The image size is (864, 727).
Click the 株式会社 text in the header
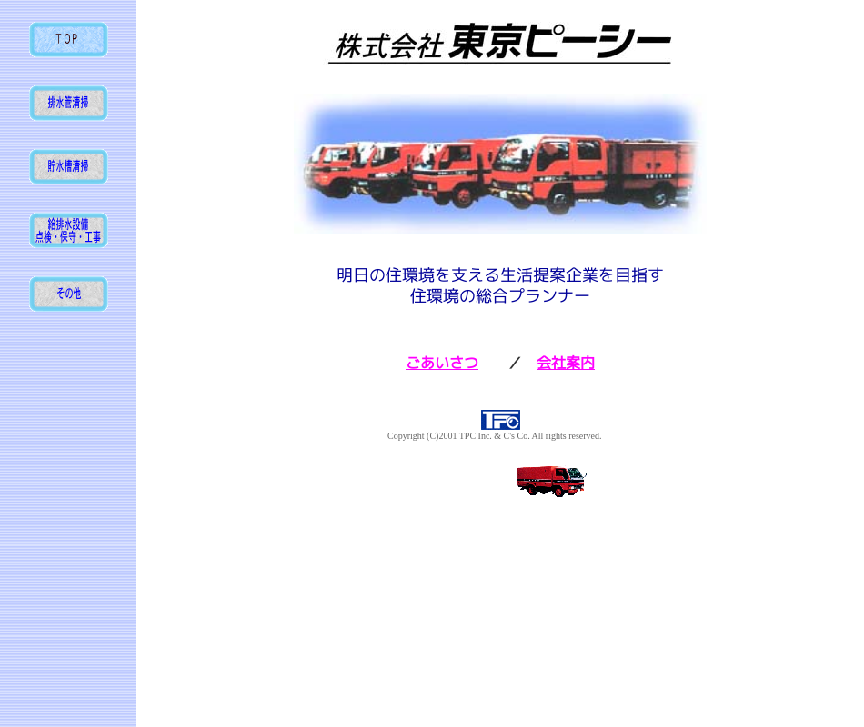click(388, 45)
